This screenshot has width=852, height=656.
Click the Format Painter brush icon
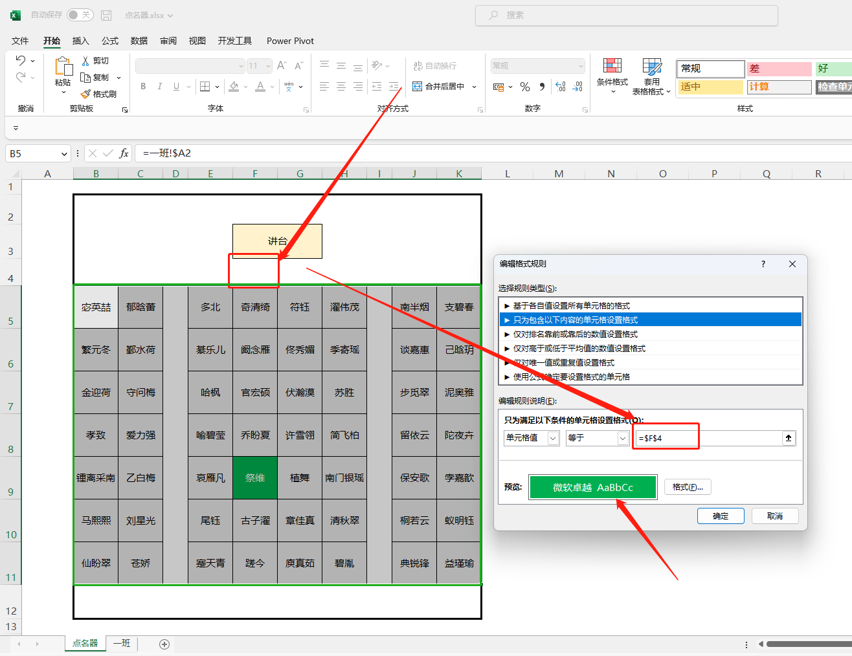coord(85,94)
